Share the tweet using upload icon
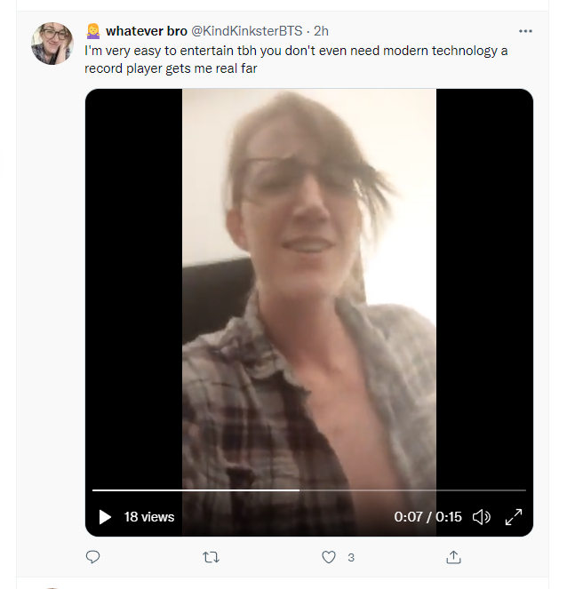Viewport: 567px width, 589px height. point(453,557)
